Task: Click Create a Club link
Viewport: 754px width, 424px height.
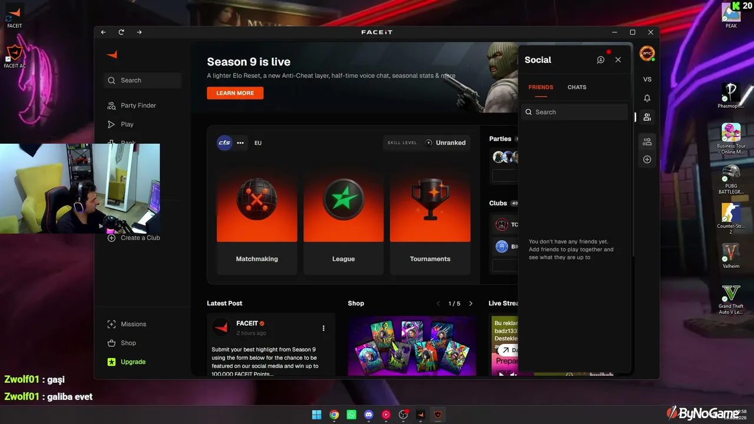Action: pos(140,238)
